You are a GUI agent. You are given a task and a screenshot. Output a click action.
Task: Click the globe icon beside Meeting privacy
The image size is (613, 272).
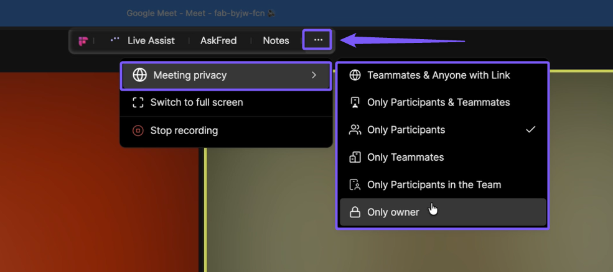[x=140, y=75]
